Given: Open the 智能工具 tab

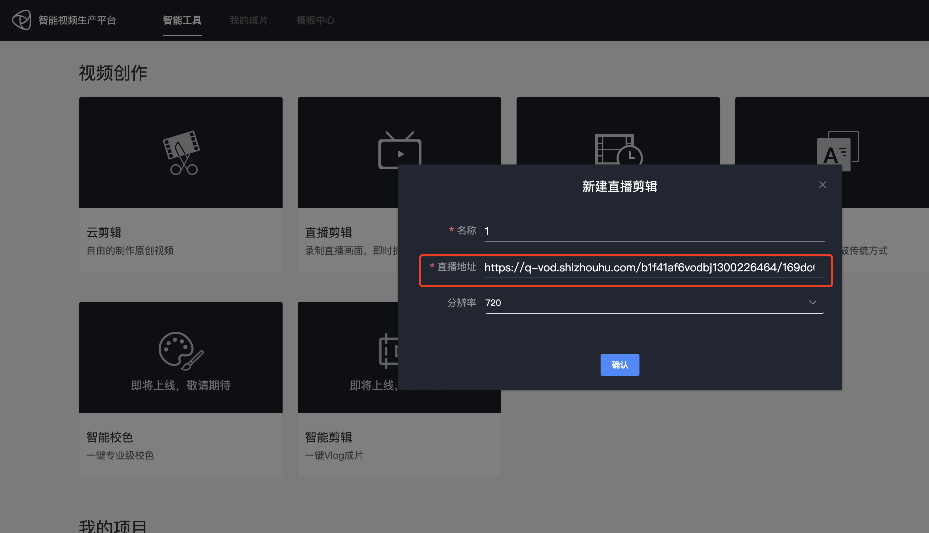Looking at the screenshot, I should tap(182, 20).
